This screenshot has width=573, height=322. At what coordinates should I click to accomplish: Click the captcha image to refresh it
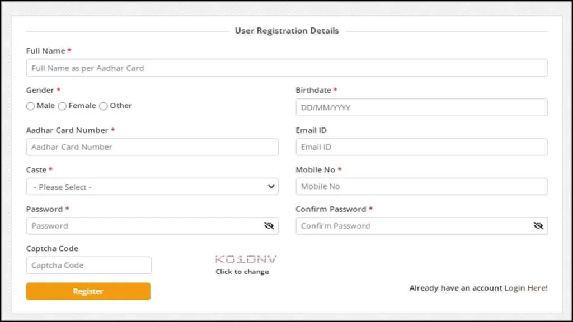[245, 259]
